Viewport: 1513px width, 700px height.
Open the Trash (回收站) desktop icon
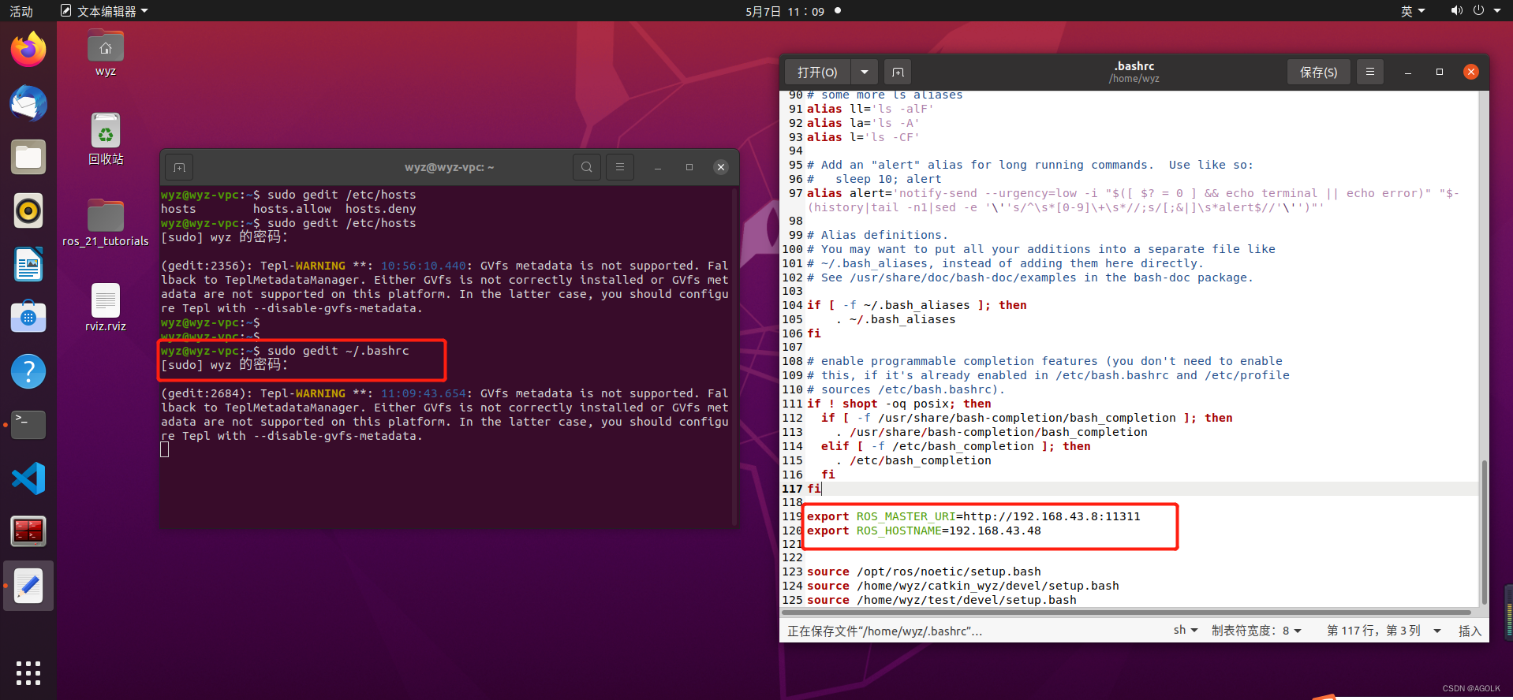[106, 139]
